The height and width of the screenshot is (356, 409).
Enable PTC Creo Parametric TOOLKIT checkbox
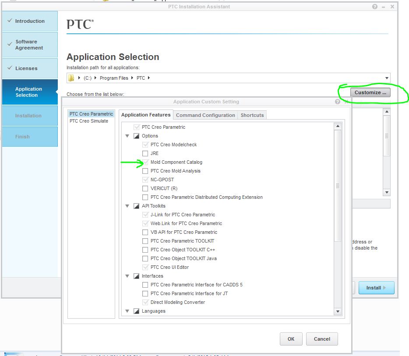click(145, 241)
